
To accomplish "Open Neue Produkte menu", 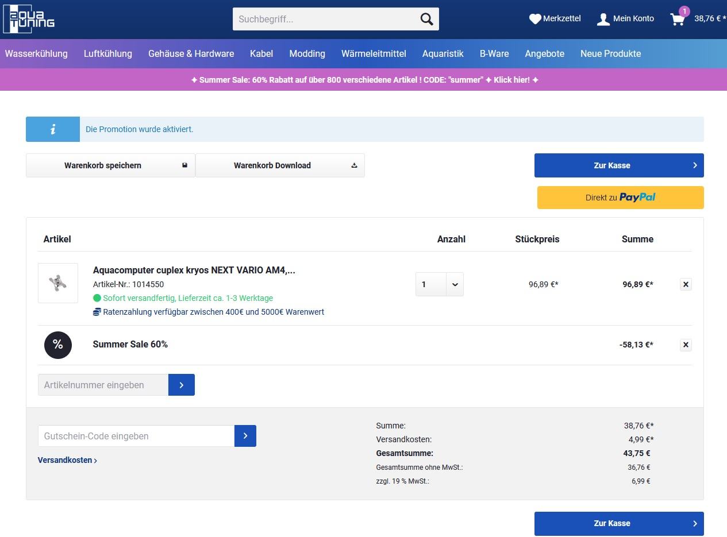I will click(610, 53).
